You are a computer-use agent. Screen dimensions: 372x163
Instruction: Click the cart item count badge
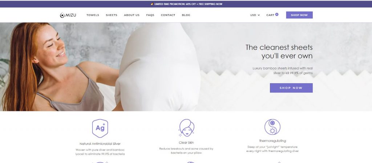[x=276, y=15]
